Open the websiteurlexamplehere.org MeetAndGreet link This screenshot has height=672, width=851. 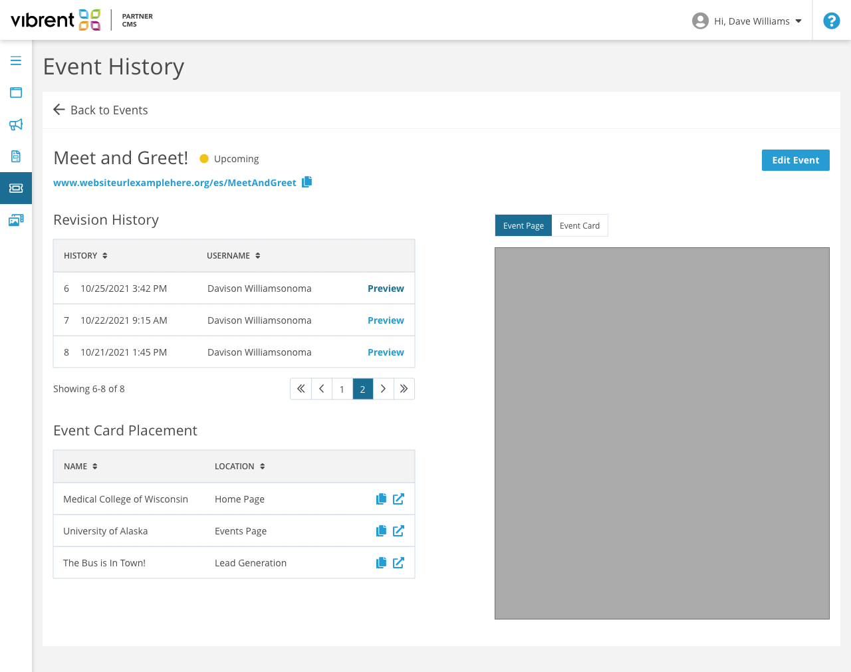pos(175,183)
